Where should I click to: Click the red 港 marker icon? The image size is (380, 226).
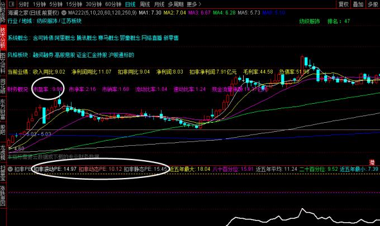[372, 162]
